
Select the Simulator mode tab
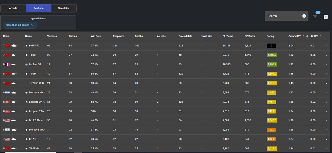pyautogui.click(x=64, y=8)
